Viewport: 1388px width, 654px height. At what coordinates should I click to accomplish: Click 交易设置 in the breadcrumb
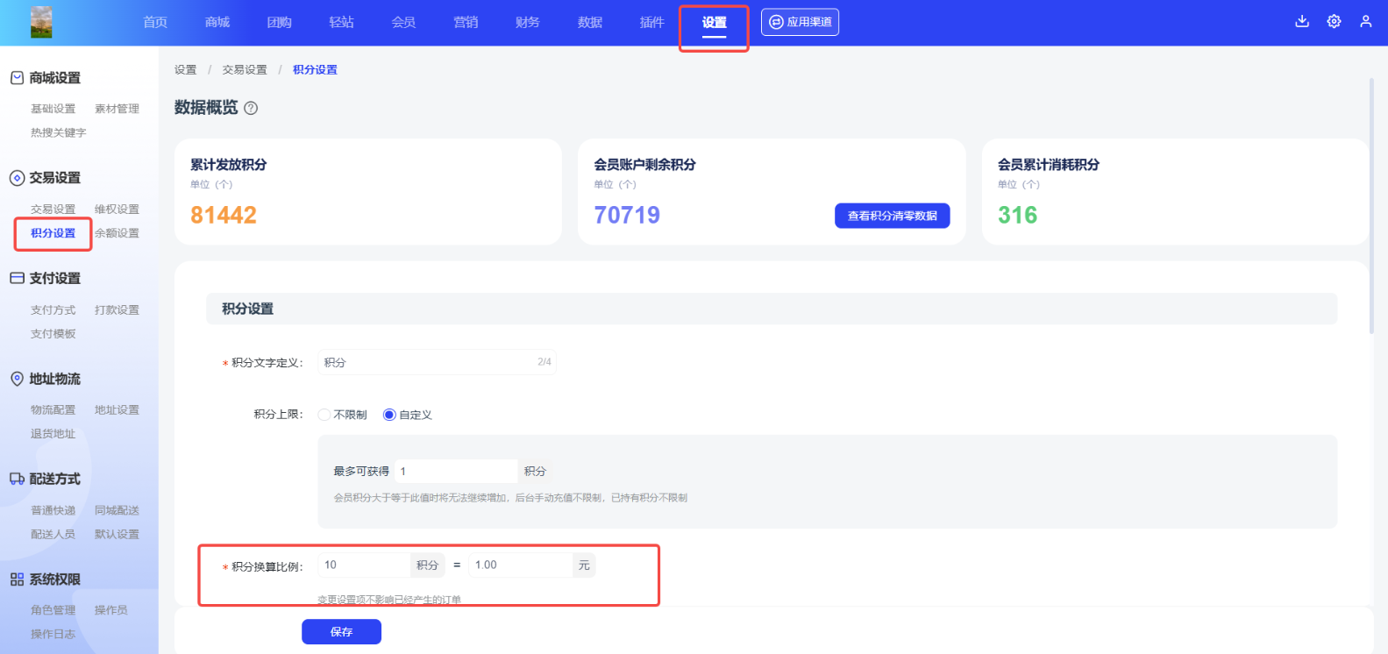tap(245, 70)
